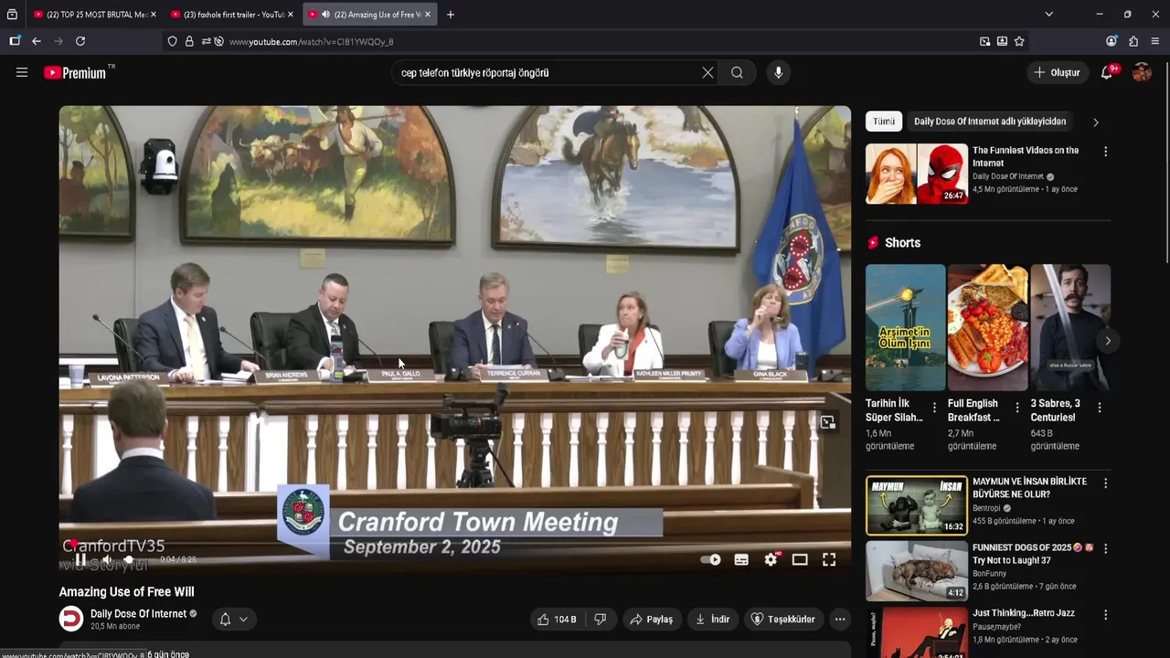Mute the video player volume
Viewport: 1170px width, 658px height.
[106, 559]
